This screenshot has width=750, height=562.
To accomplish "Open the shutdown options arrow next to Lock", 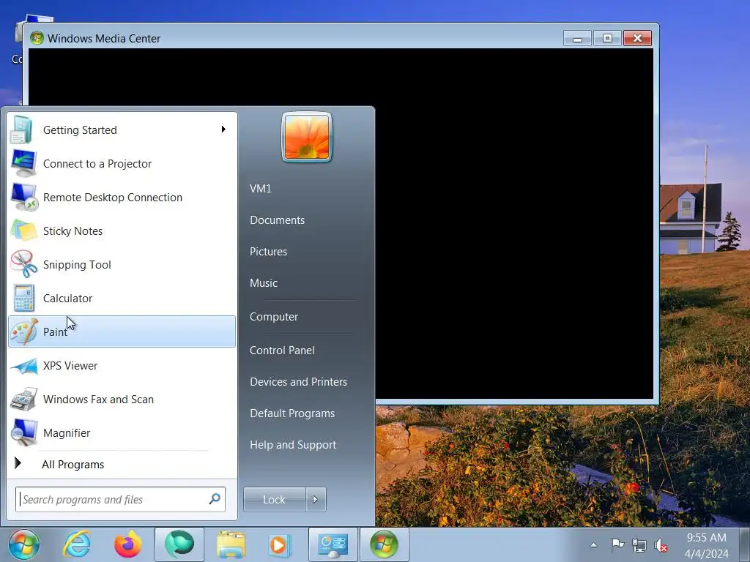I will (x=316, y=499).
